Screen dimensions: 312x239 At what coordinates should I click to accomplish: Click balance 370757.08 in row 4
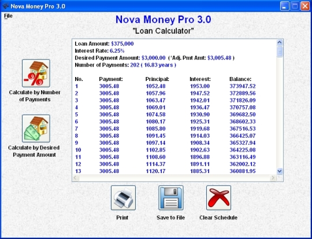[x=243, y=108]
